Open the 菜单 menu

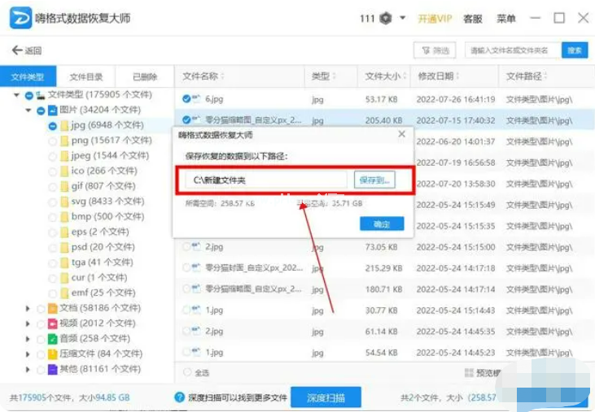pyautogui.click(x=505, y=19)
